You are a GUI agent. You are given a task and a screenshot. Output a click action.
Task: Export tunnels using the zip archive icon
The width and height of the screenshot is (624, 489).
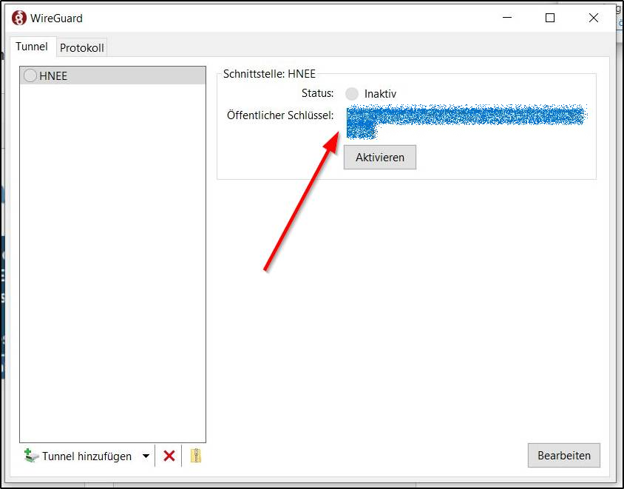tap(195, 456)
